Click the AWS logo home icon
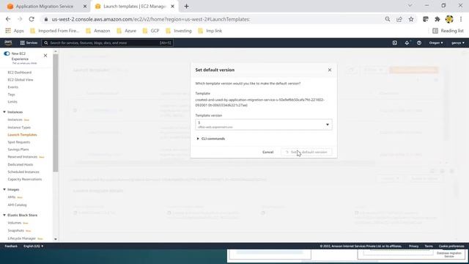The image size is (469, 264). [x=8, y=43]
